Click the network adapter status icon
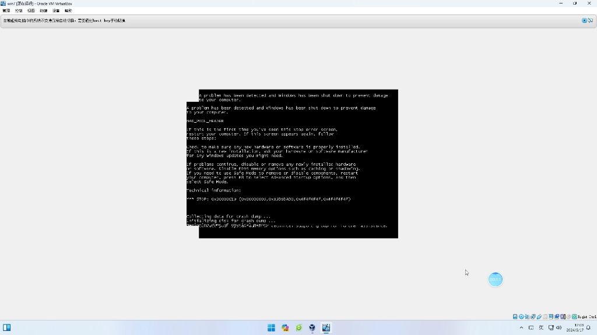597x335 pixels. [x=533, y=317]
